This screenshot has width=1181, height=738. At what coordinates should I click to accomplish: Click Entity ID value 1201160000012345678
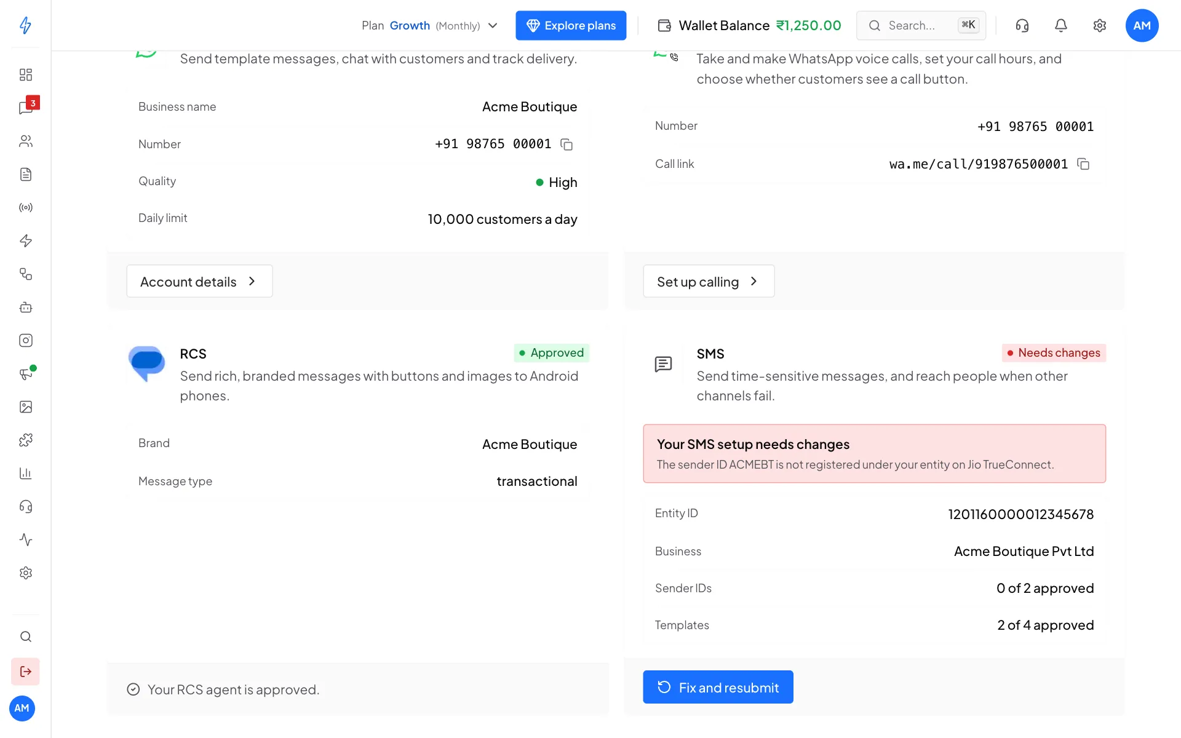[x=1020, y=514]
